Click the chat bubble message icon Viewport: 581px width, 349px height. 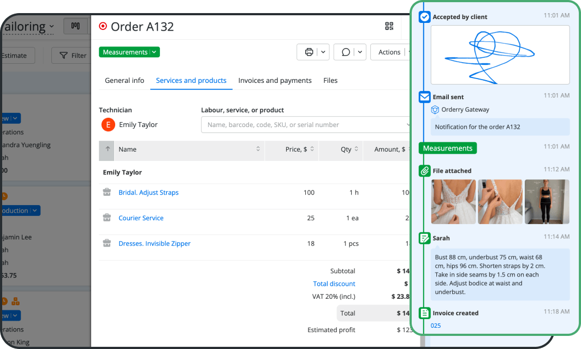tap(346, 52)
